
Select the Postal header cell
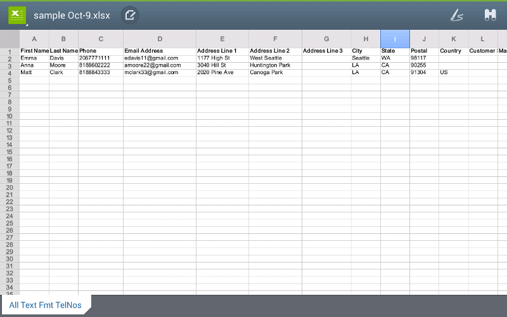tap(424, 51)
